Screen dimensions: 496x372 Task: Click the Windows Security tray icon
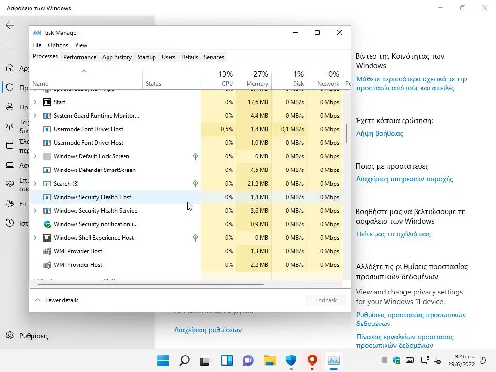click(x=396, y=360)
